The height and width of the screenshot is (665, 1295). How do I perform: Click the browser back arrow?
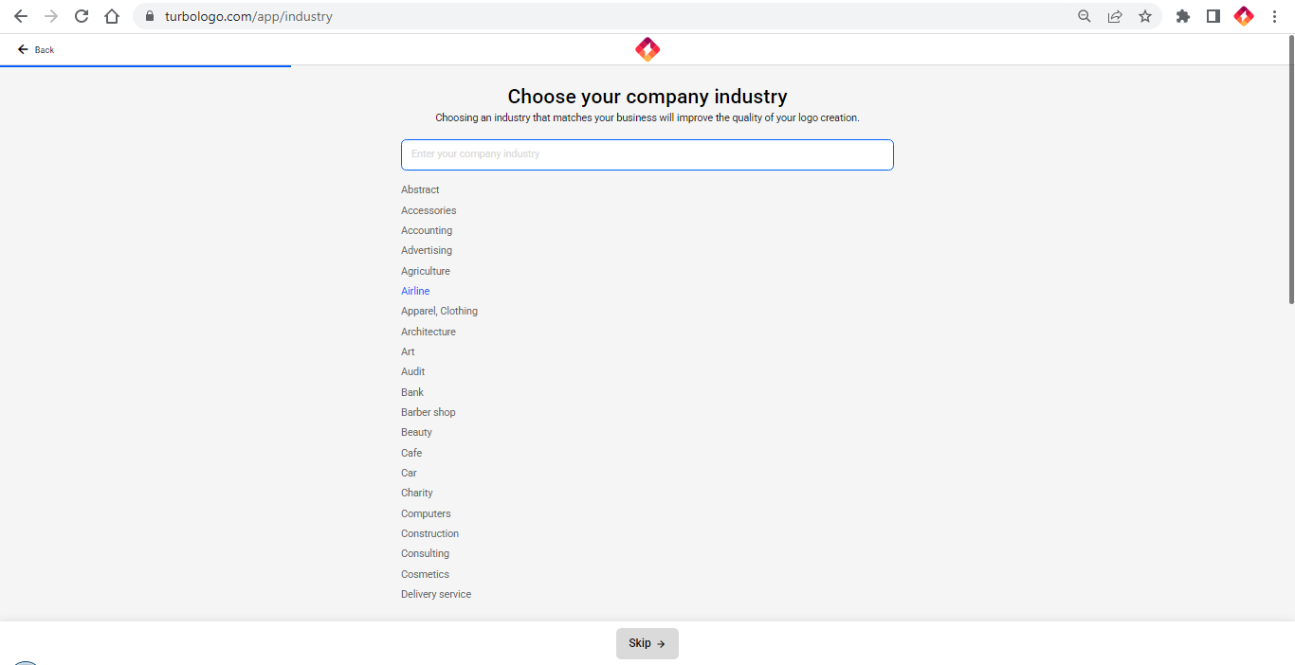pyautogui.click(x=21, y=16)
